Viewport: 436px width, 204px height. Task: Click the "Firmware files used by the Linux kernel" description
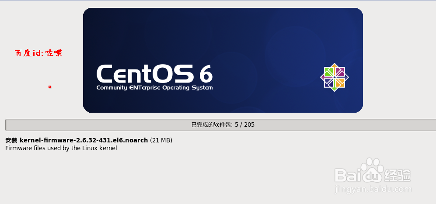(x=61, y=148)
